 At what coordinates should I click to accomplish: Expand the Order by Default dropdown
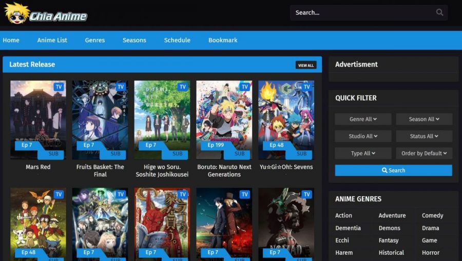[x=424, y=153]
